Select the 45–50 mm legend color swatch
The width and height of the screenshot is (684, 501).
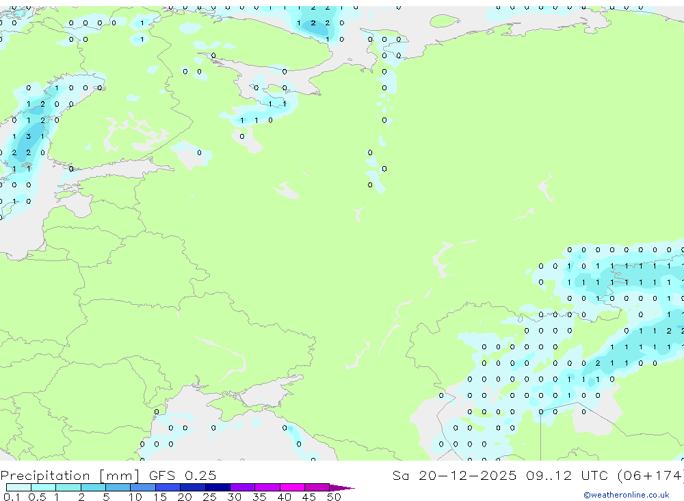[317, 487]
